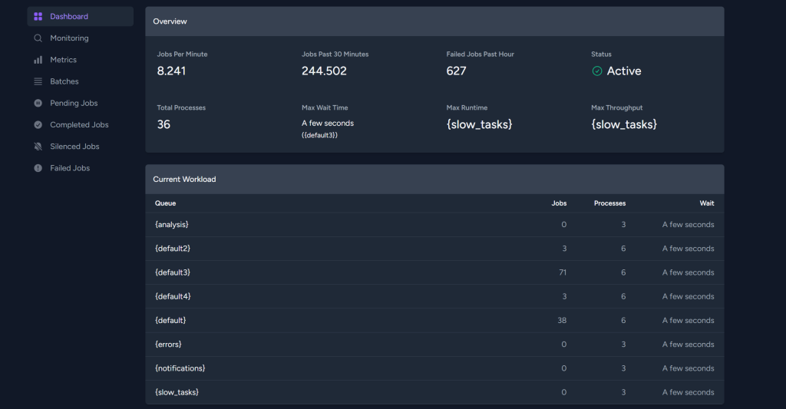The image size is (786, 409).
Task: Select the {analysis} queue row
Action: [x=172, y=225]
